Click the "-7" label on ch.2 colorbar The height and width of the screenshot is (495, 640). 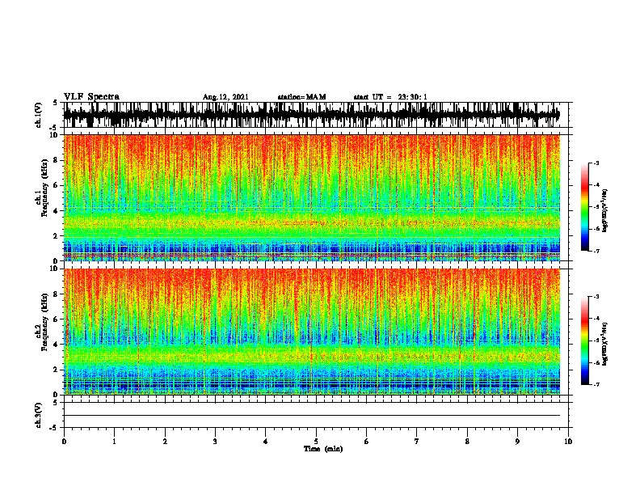tap(596, 384)
